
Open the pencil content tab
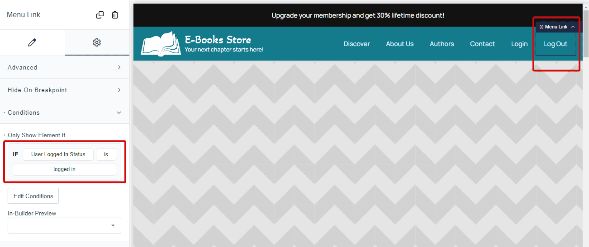[32, 42]
